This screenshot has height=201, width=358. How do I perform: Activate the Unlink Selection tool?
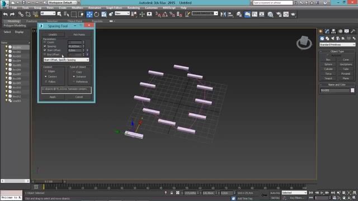(x=28, y=15)
